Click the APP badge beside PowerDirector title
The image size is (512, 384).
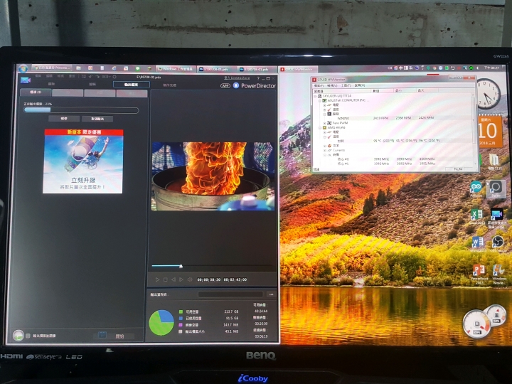[225, 85]
